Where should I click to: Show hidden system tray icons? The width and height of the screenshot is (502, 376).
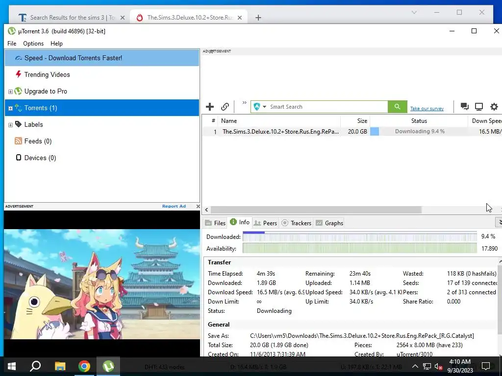[415, 366]
